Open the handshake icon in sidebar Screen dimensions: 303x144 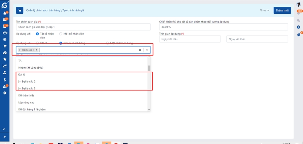click(x=5, y=33)
